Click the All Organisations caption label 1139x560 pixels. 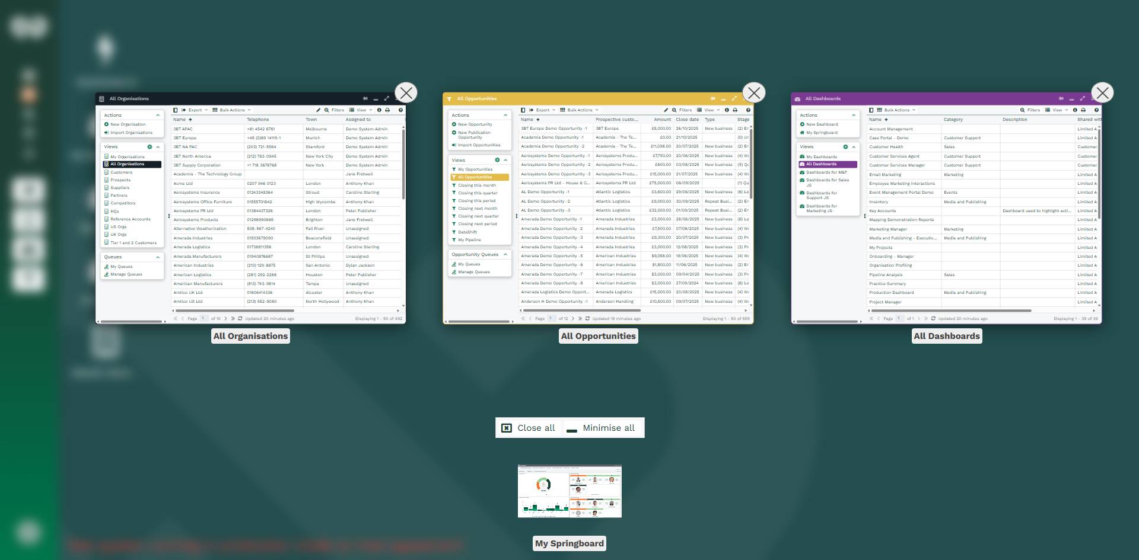coord(250,336)
